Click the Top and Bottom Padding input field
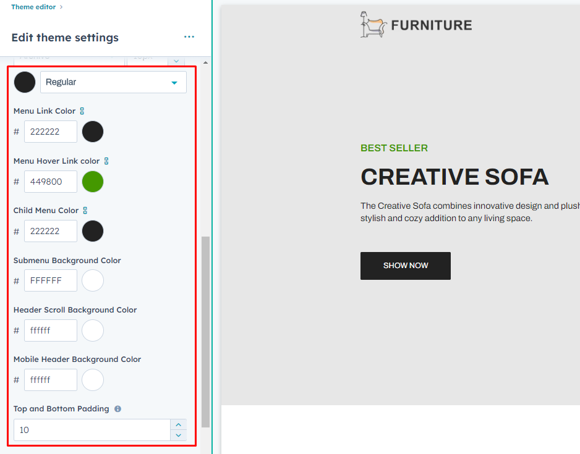The width and height of the screenshot is (580, 454). (92, 430)
